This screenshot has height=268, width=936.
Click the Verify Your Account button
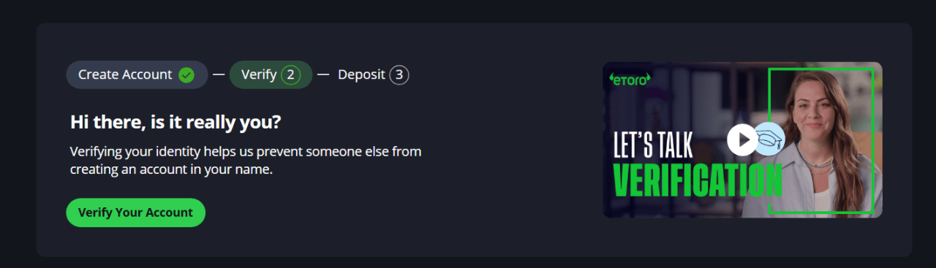(135, 213)
